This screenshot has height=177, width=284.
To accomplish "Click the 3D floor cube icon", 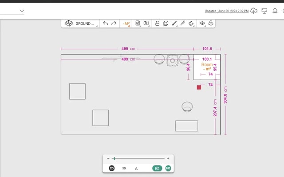I will [x=69, y=24].
